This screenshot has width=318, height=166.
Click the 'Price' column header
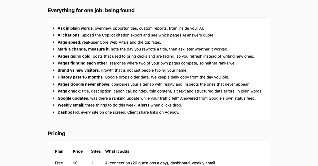78,151
